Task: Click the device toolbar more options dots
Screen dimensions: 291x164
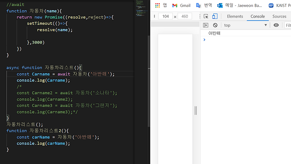Action: click(200, 16)
